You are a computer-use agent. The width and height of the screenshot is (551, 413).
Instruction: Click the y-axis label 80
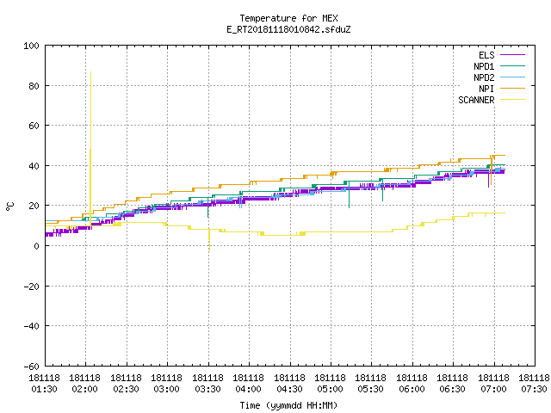[34, 86]
